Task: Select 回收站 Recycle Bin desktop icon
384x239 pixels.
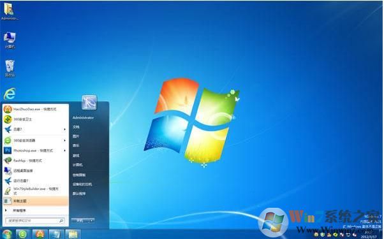Action: (10, 68)
